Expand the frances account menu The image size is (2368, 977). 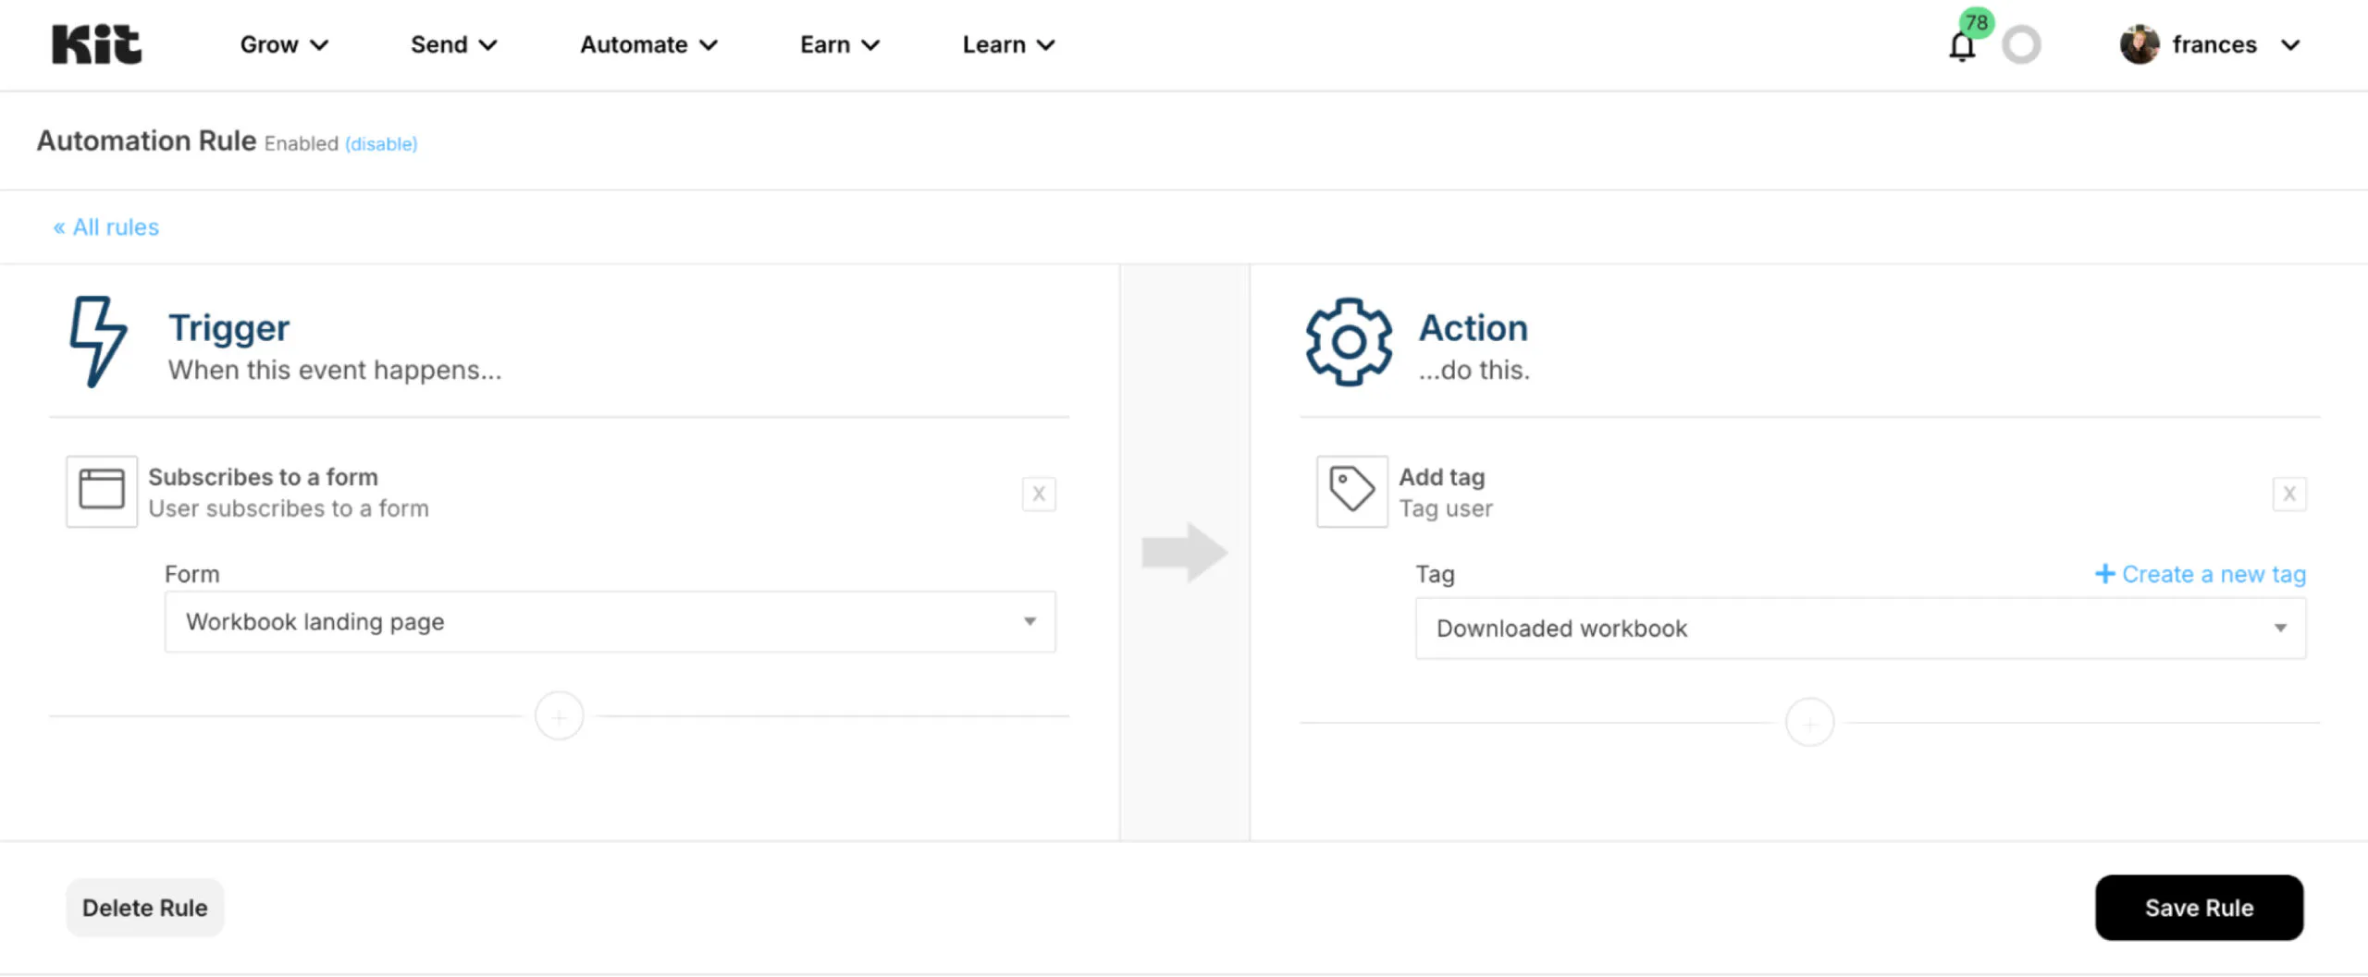[2290, 44]
